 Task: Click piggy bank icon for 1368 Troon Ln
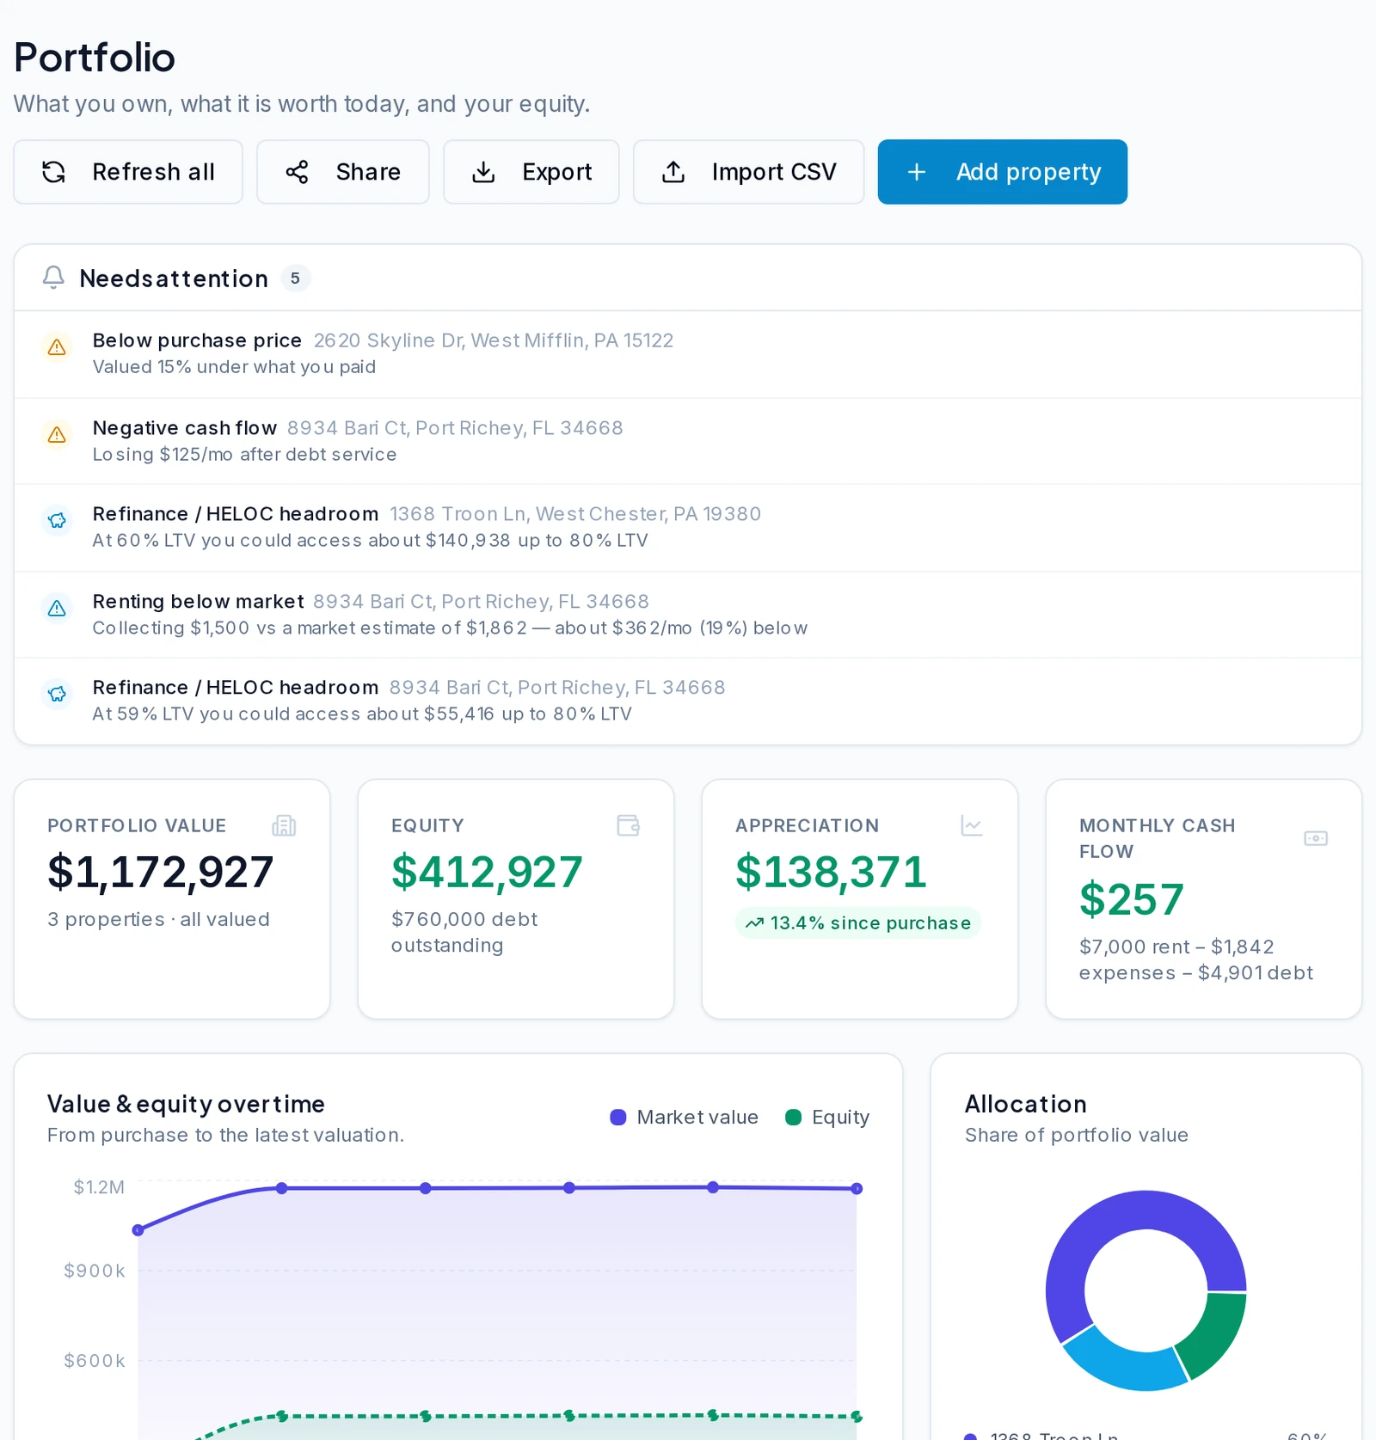pyautogui.click(x=57, y=521)
